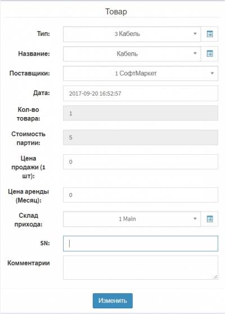Click the Название dropdown arrow
Viewport: 225px width, 314px height.
click(195, 53)
